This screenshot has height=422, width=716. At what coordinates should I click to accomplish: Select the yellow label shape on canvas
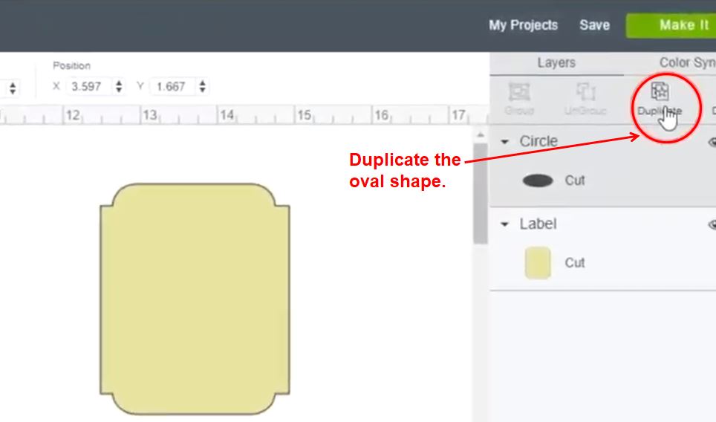(x=195, y=299)
